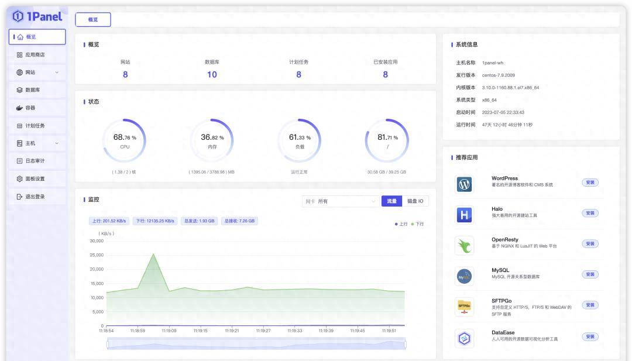The height and width of the screenshot is (361, 632).
Task: Install DataEase with its 安装 button
Action: click(x=590, y=336)
